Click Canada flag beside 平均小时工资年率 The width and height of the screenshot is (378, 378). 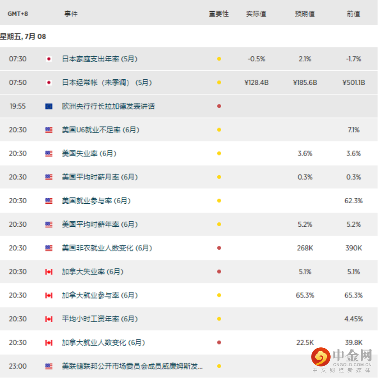(x=49, y=319)
